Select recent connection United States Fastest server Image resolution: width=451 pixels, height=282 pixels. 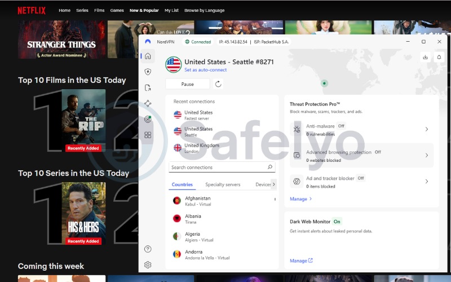pyautogui.click(x=222, y=115)
